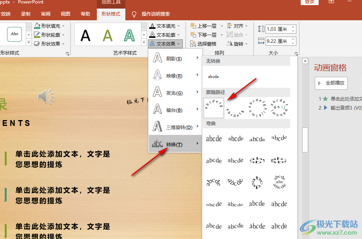Select the black plain WordArt style A
Screen dimensions: 362x239
[86, 36]
